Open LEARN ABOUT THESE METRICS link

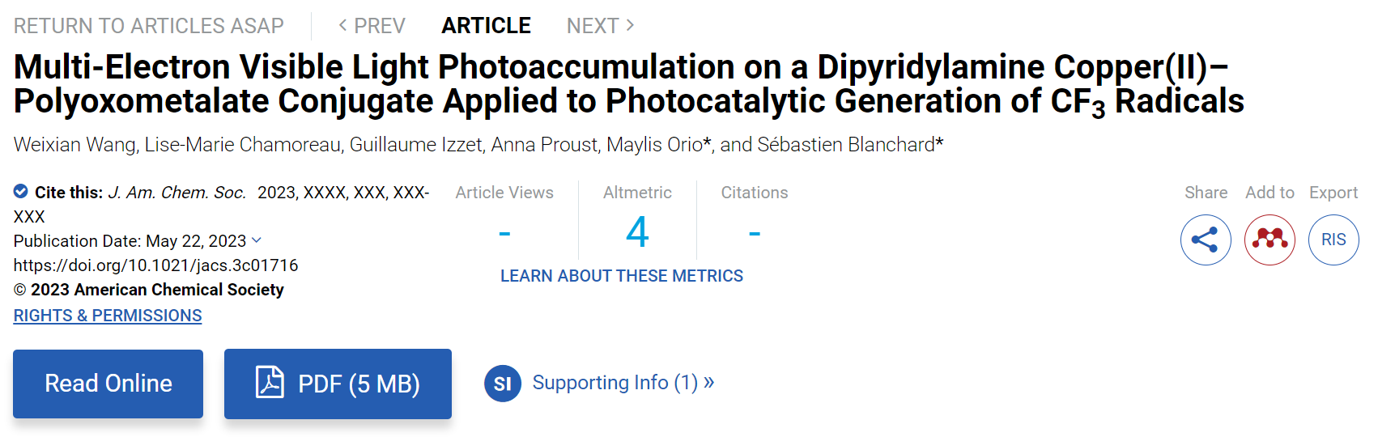621,276
